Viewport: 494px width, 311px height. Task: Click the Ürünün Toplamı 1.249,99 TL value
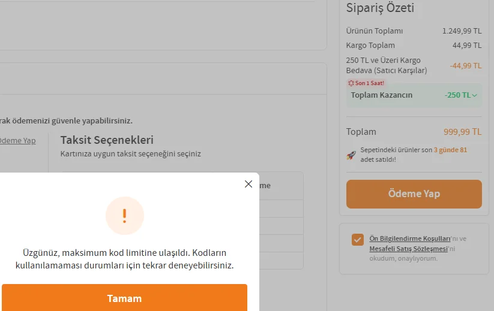(462, 31)
